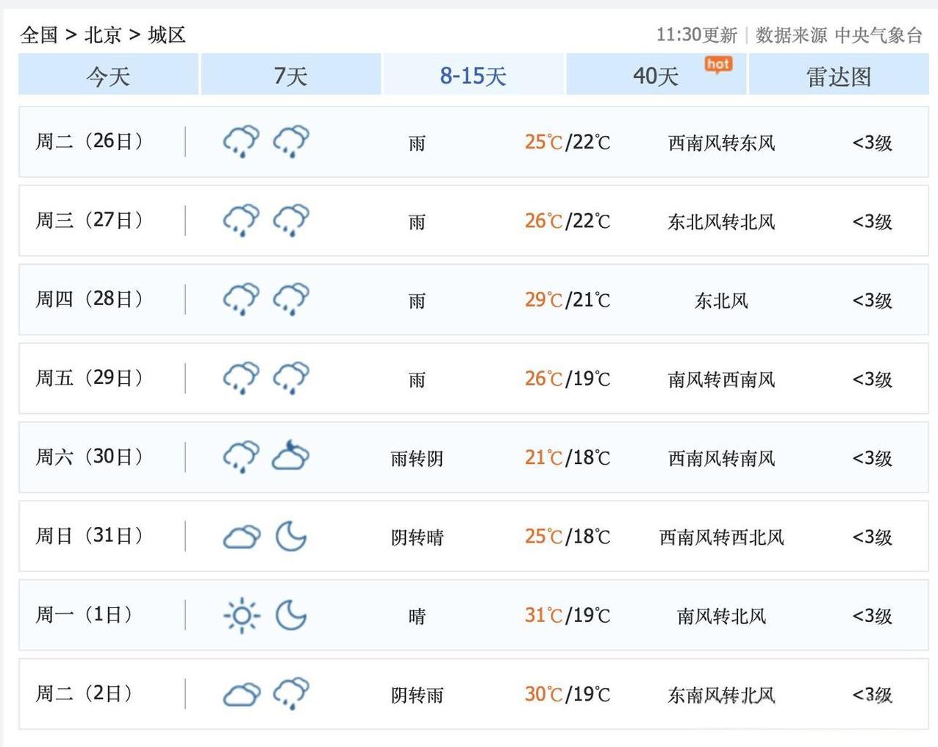Open the 雷达图 radar tab
This screenshot has width=938, height=747.
click(838, 76)
